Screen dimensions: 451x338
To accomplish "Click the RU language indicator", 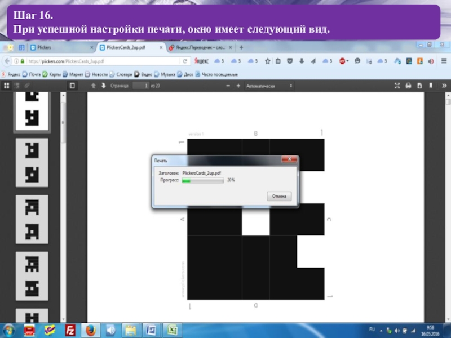I will (372, 330).
